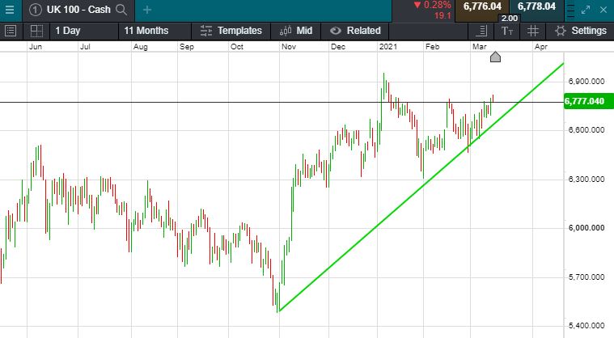Click the 6,778.04 buy price button
The width and height of the screenshot is (614, 338).
coord(536,6)
